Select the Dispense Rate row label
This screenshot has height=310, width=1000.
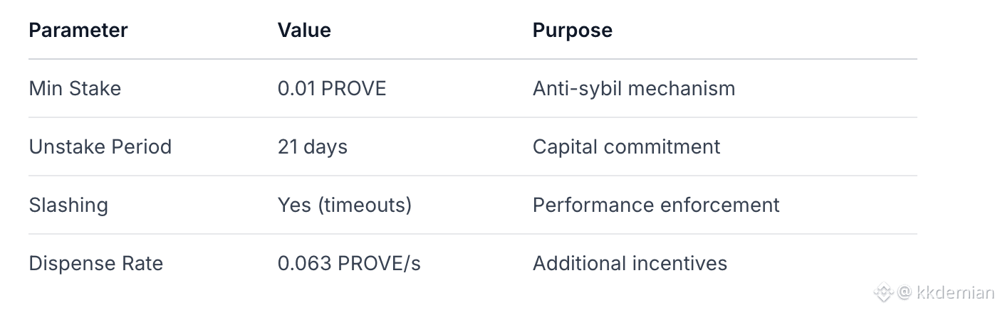pyautogui.click(x=95, y=263)
